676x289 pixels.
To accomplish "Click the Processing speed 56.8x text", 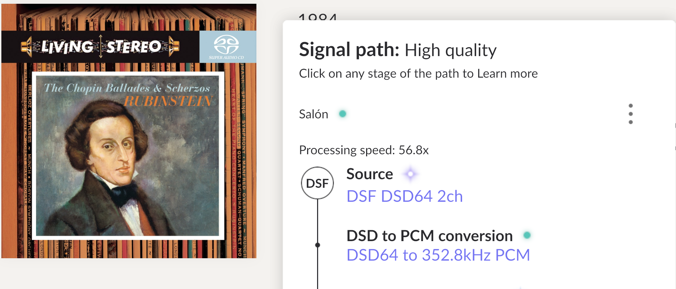I will coord(364,150).
